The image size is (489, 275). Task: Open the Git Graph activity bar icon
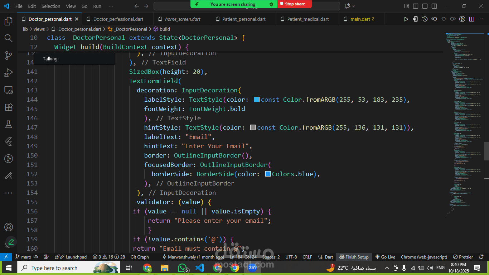coord(8,159)
